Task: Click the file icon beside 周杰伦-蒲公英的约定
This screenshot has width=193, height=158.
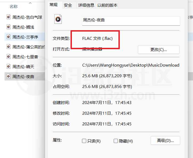Action: pos(8,47)
